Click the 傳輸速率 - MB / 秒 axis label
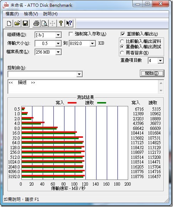The width and height of the screenshot is (173, 207). pos(68,188)
